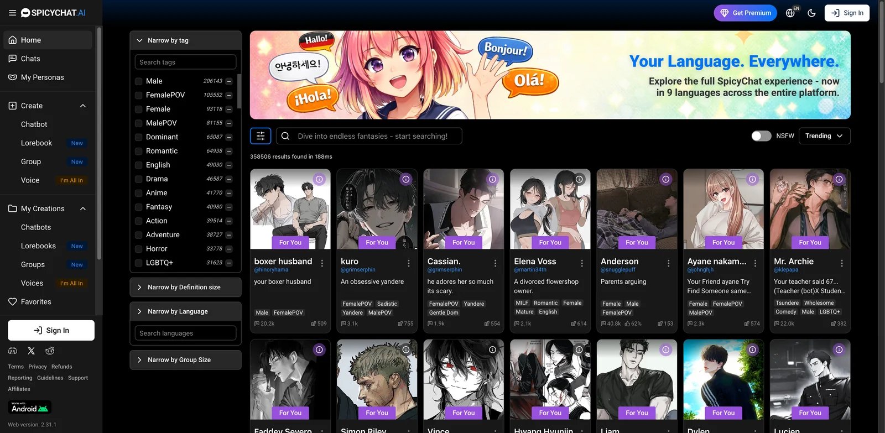This screenshot has width=885, height=433.
Task: Click Sign In in top bar
Action: [847, 13]
